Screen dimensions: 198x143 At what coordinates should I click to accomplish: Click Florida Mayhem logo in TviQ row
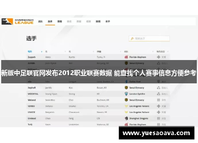pos(126,124)
